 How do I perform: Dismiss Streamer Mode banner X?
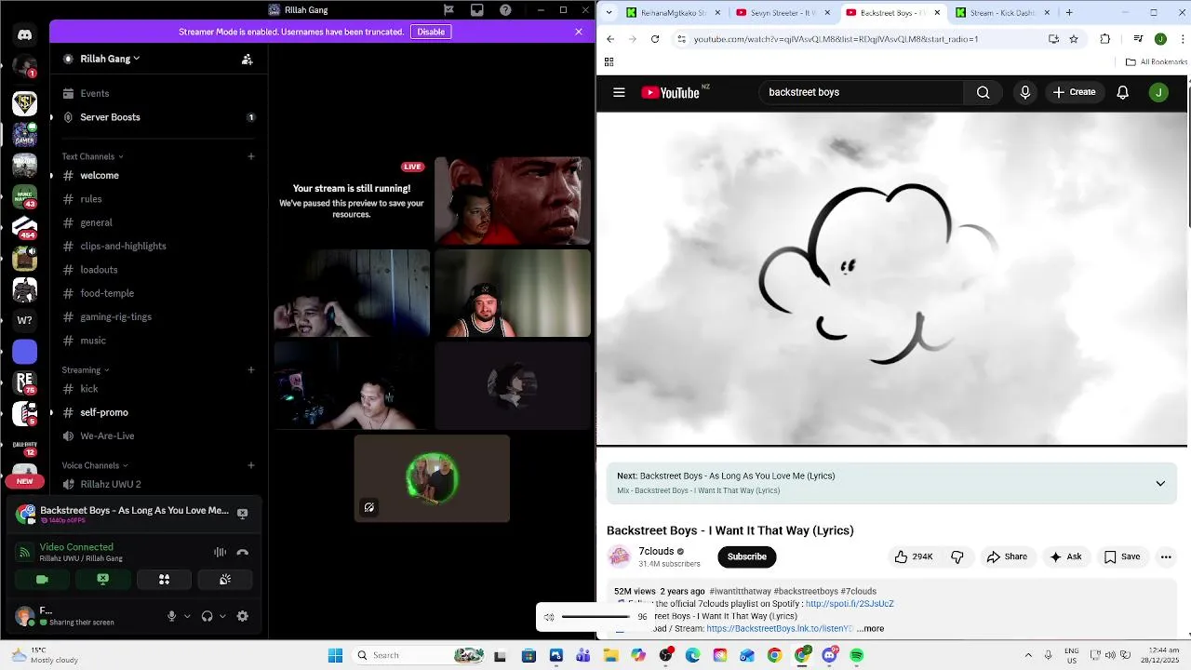coord(579,32)
